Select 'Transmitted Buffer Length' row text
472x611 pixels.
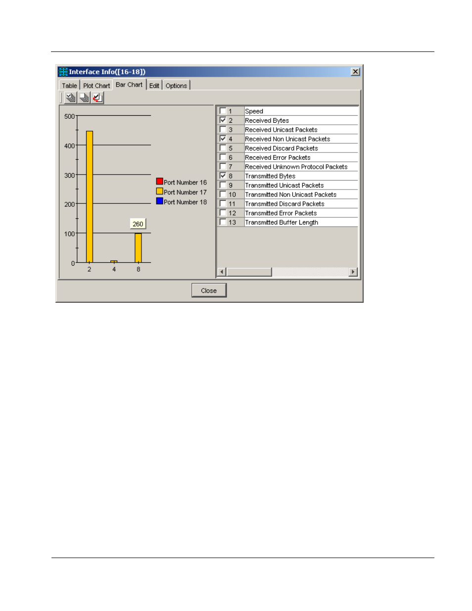[x=282, y=223]
